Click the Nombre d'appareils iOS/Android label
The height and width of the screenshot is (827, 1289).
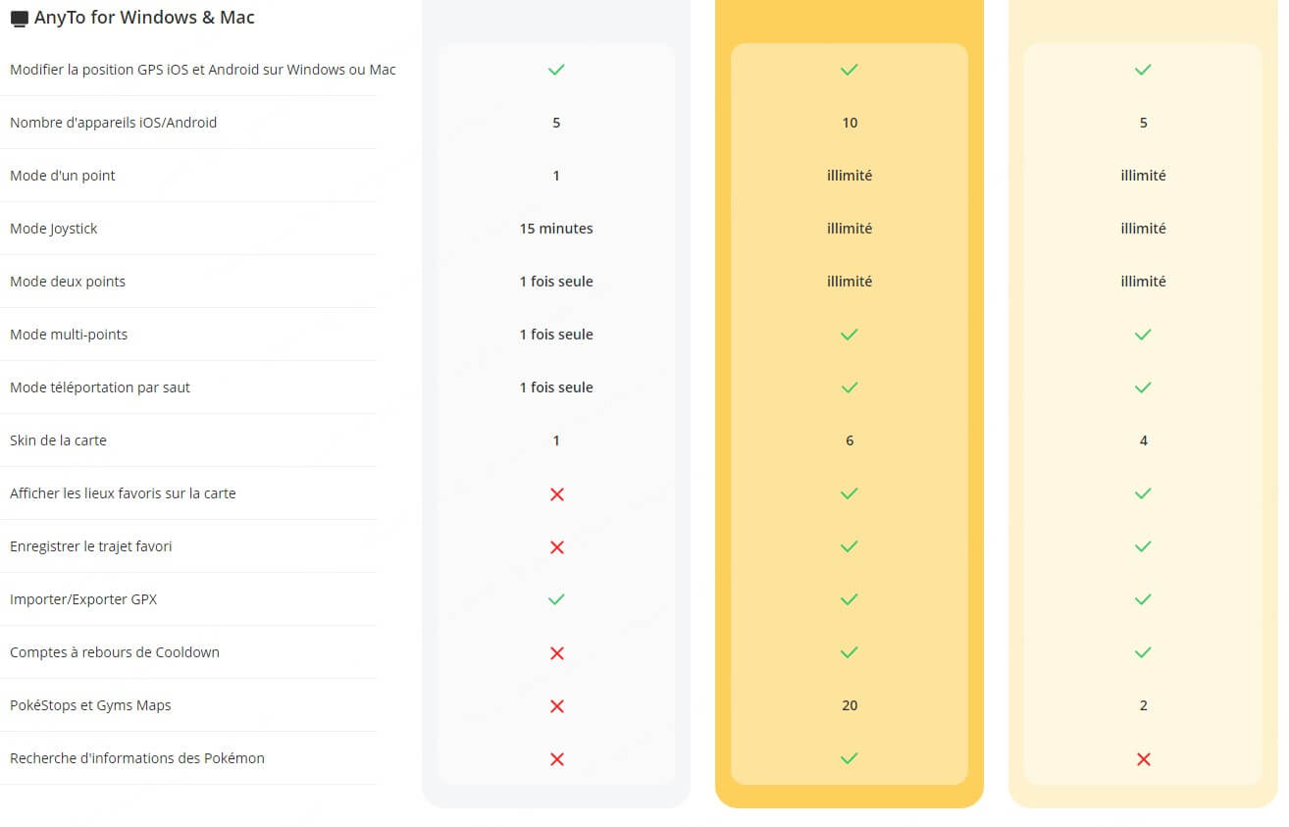pos(113,123)
